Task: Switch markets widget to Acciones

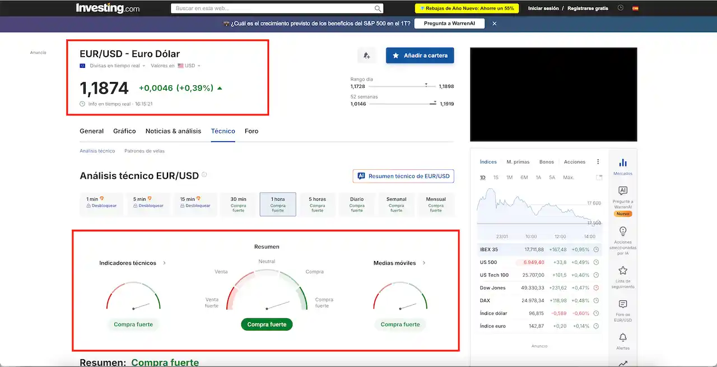Action: [x=575, y=162]
